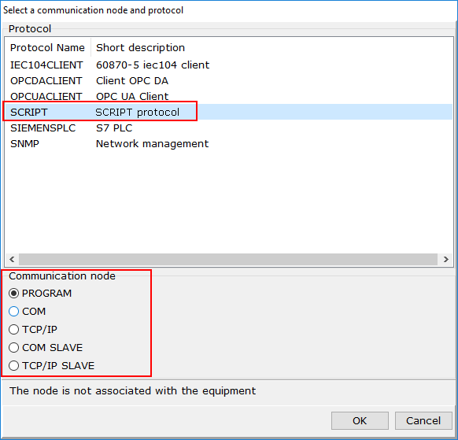Click the 'Client OPC DA' description cell

tap(132, 80)
